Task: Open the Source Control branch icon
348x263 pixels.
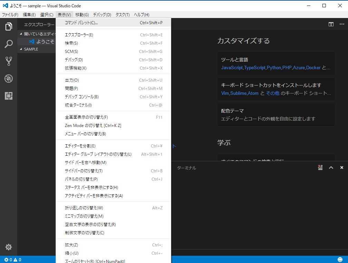Action: click(9, 61)
